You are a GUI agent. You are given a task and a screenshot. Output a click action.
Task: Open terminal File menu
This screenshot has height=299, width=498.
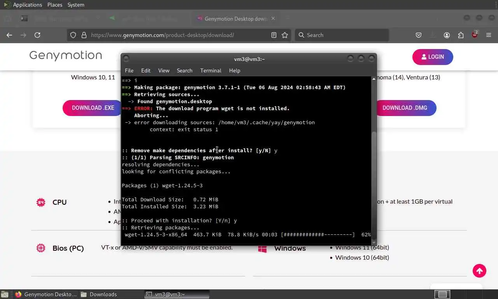129,70
